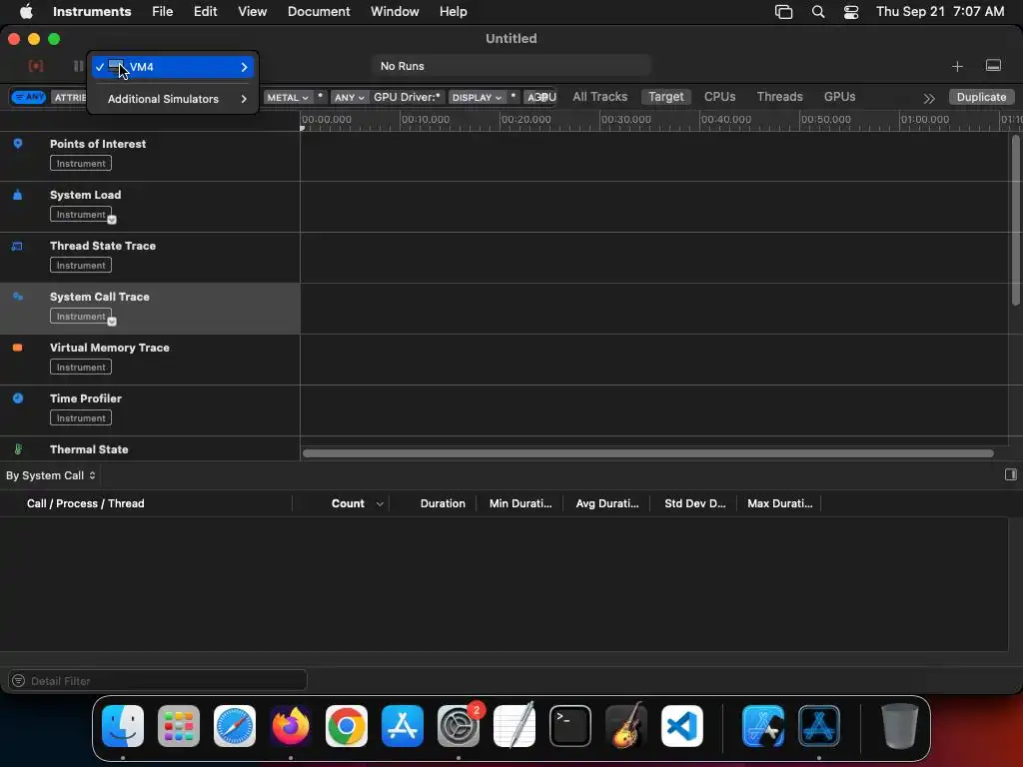This screenshot has height=767, width=1023.
Task: Click the Points of Interest track icon
Action: 18,144
